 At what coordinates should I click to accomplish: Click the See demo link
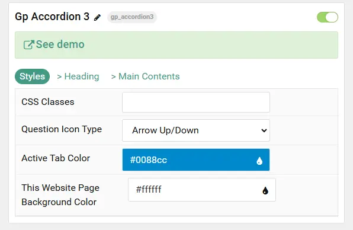(54, 44)
